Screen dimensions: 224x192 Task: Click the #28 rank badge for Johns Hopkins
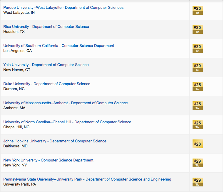pos(198,144)
